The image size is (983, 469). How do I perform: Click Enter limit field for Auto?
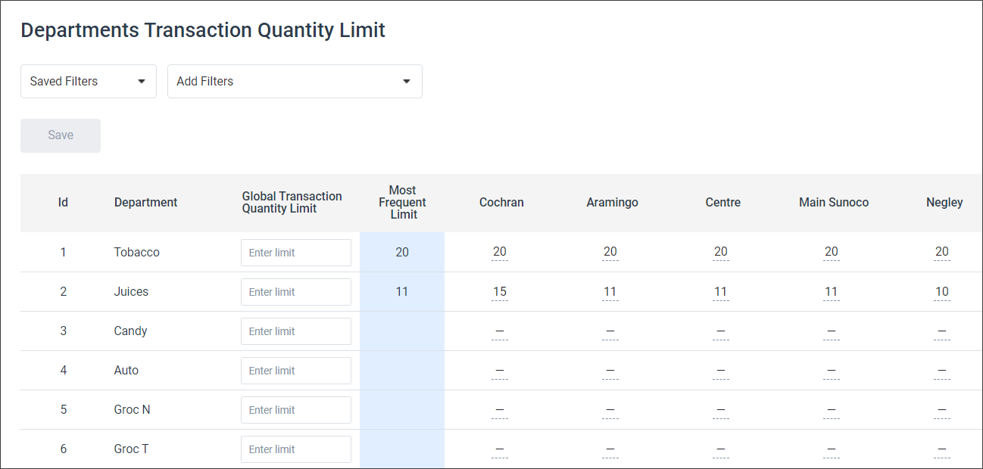tap(295, 370)
